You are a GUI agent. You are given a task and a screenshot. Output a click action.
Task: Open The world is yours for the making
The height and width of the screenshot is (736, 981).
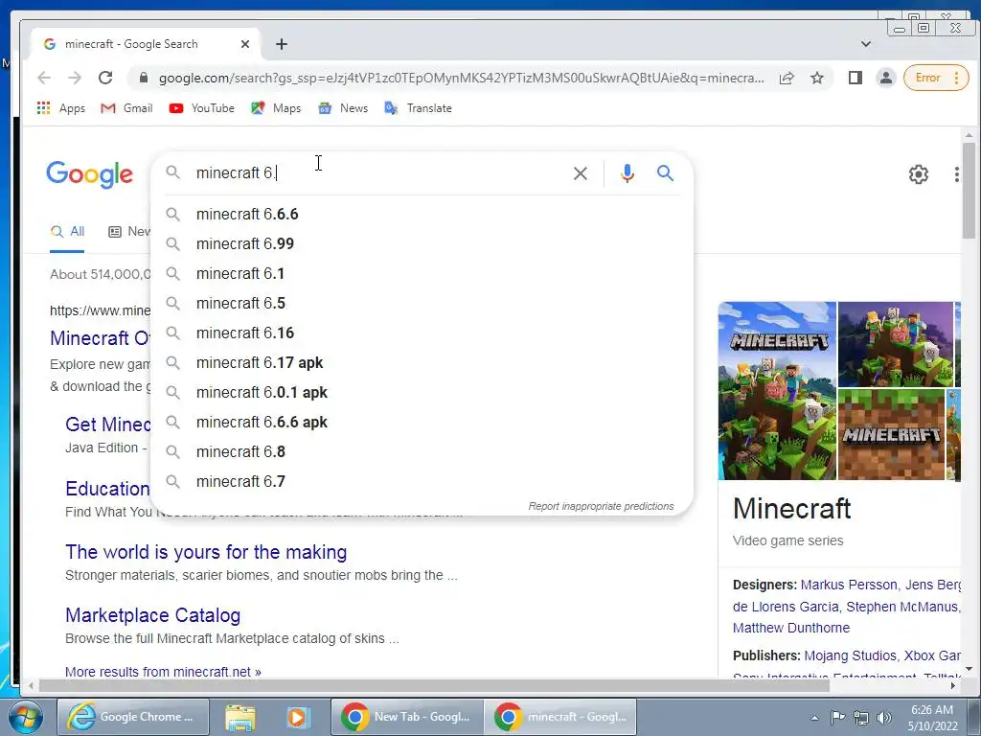click(206, 552)
